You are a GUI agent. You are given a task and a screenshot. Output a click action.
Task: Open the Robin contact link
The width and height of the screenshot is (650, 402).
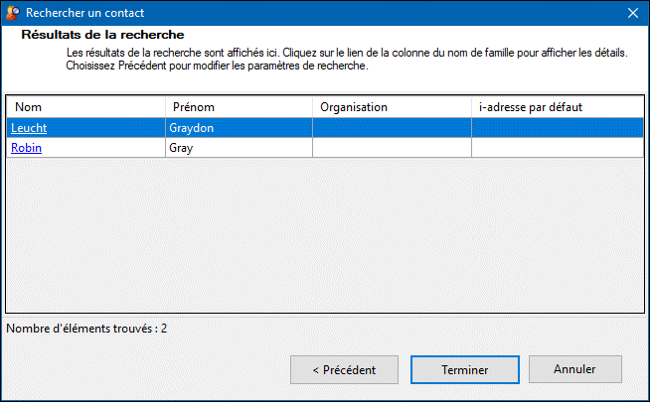pos(26,148)
